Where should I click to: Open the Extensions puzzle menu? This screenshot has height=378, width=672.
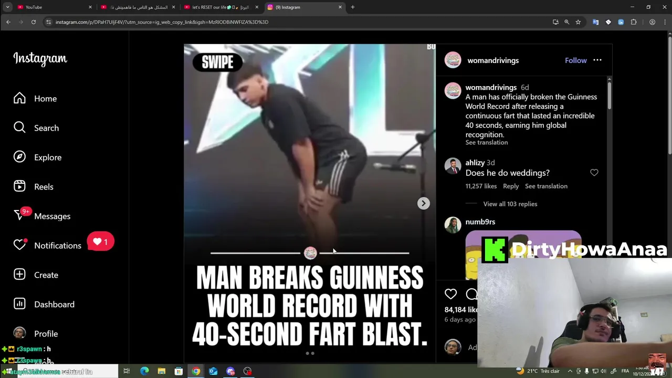tap(634, 22)
